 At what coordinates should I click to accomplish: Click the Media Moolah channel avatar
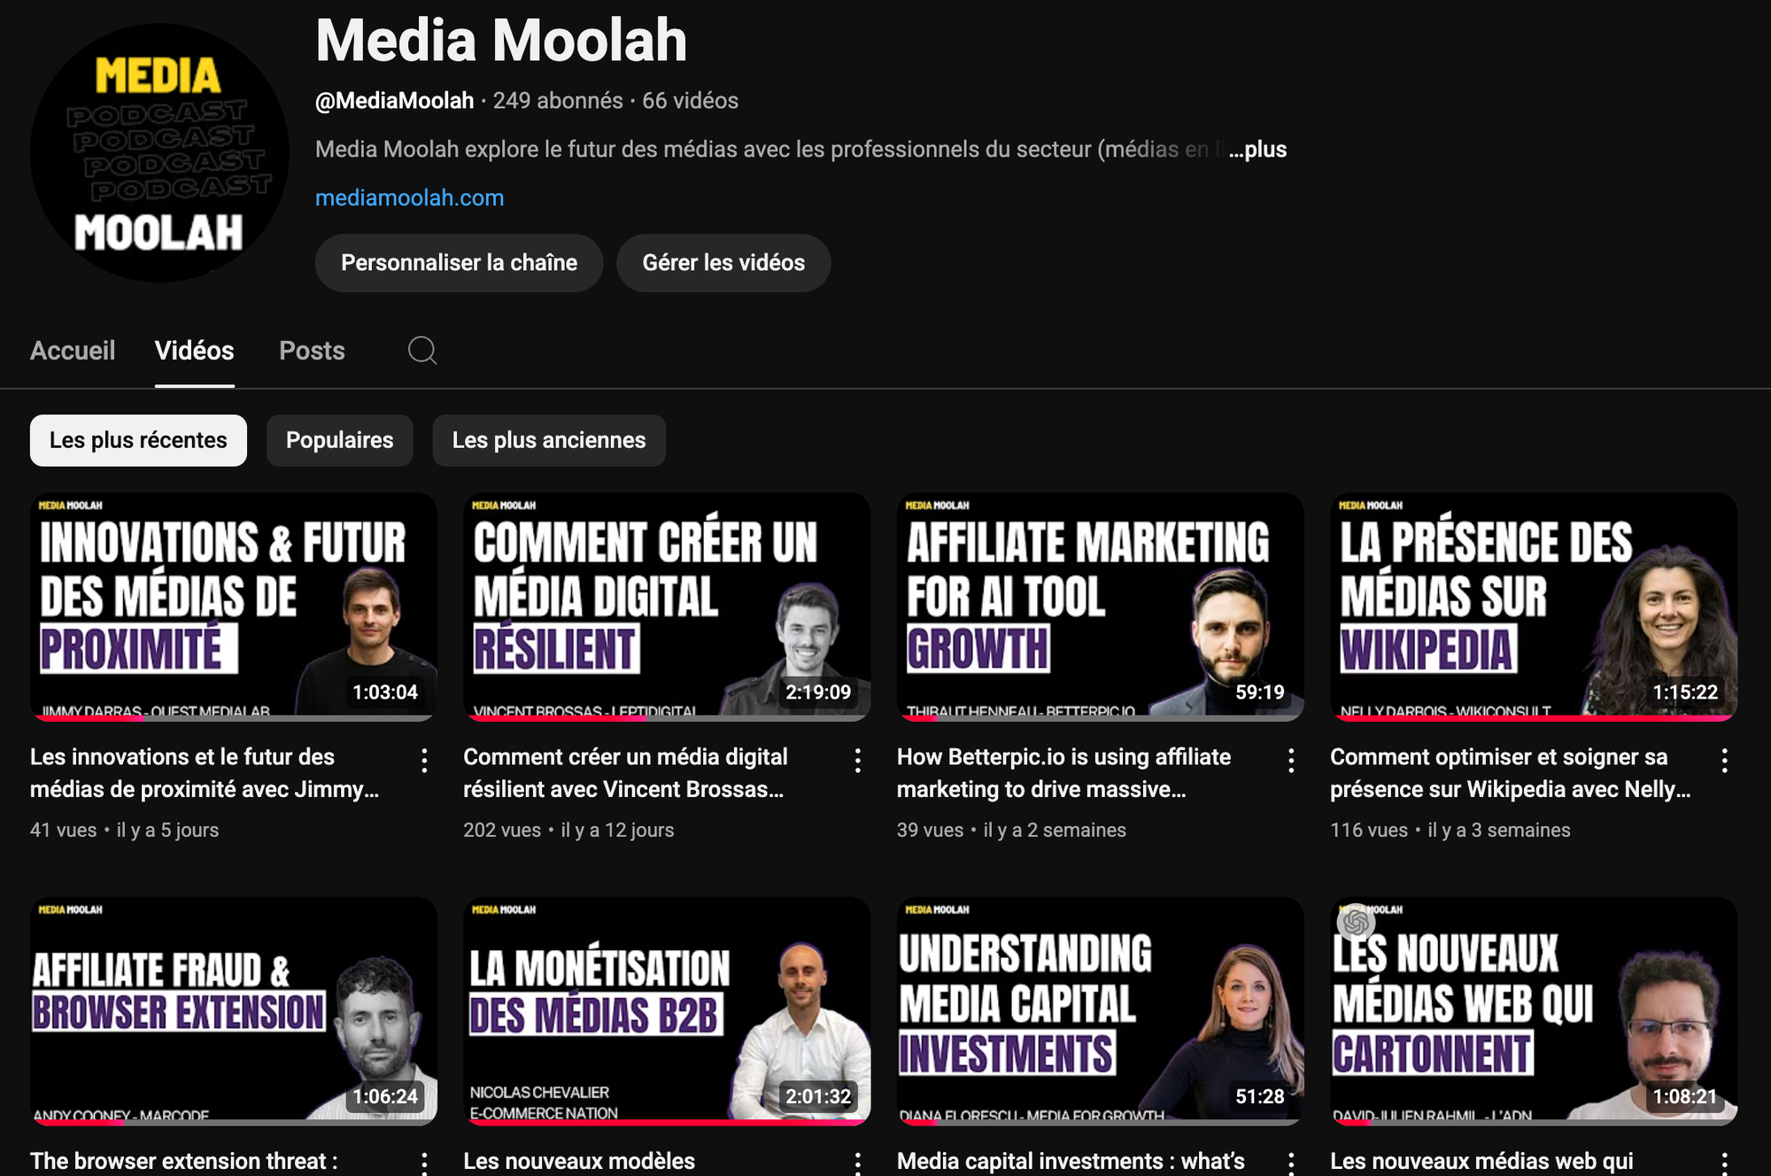pyautogui.click(x=159, y=153)
